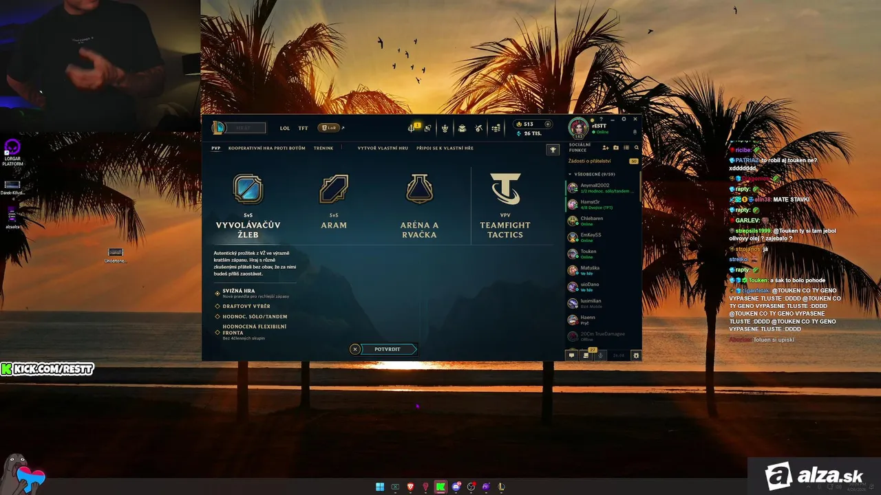Click the plus to buy Riot Points
This screenshot has height=495, width=881.
[x=548, y=124]
